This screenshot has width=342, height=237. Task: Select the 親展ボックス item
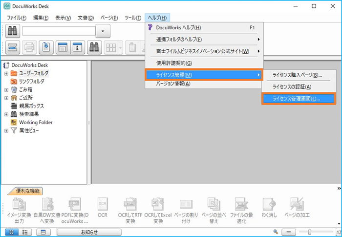31,106
